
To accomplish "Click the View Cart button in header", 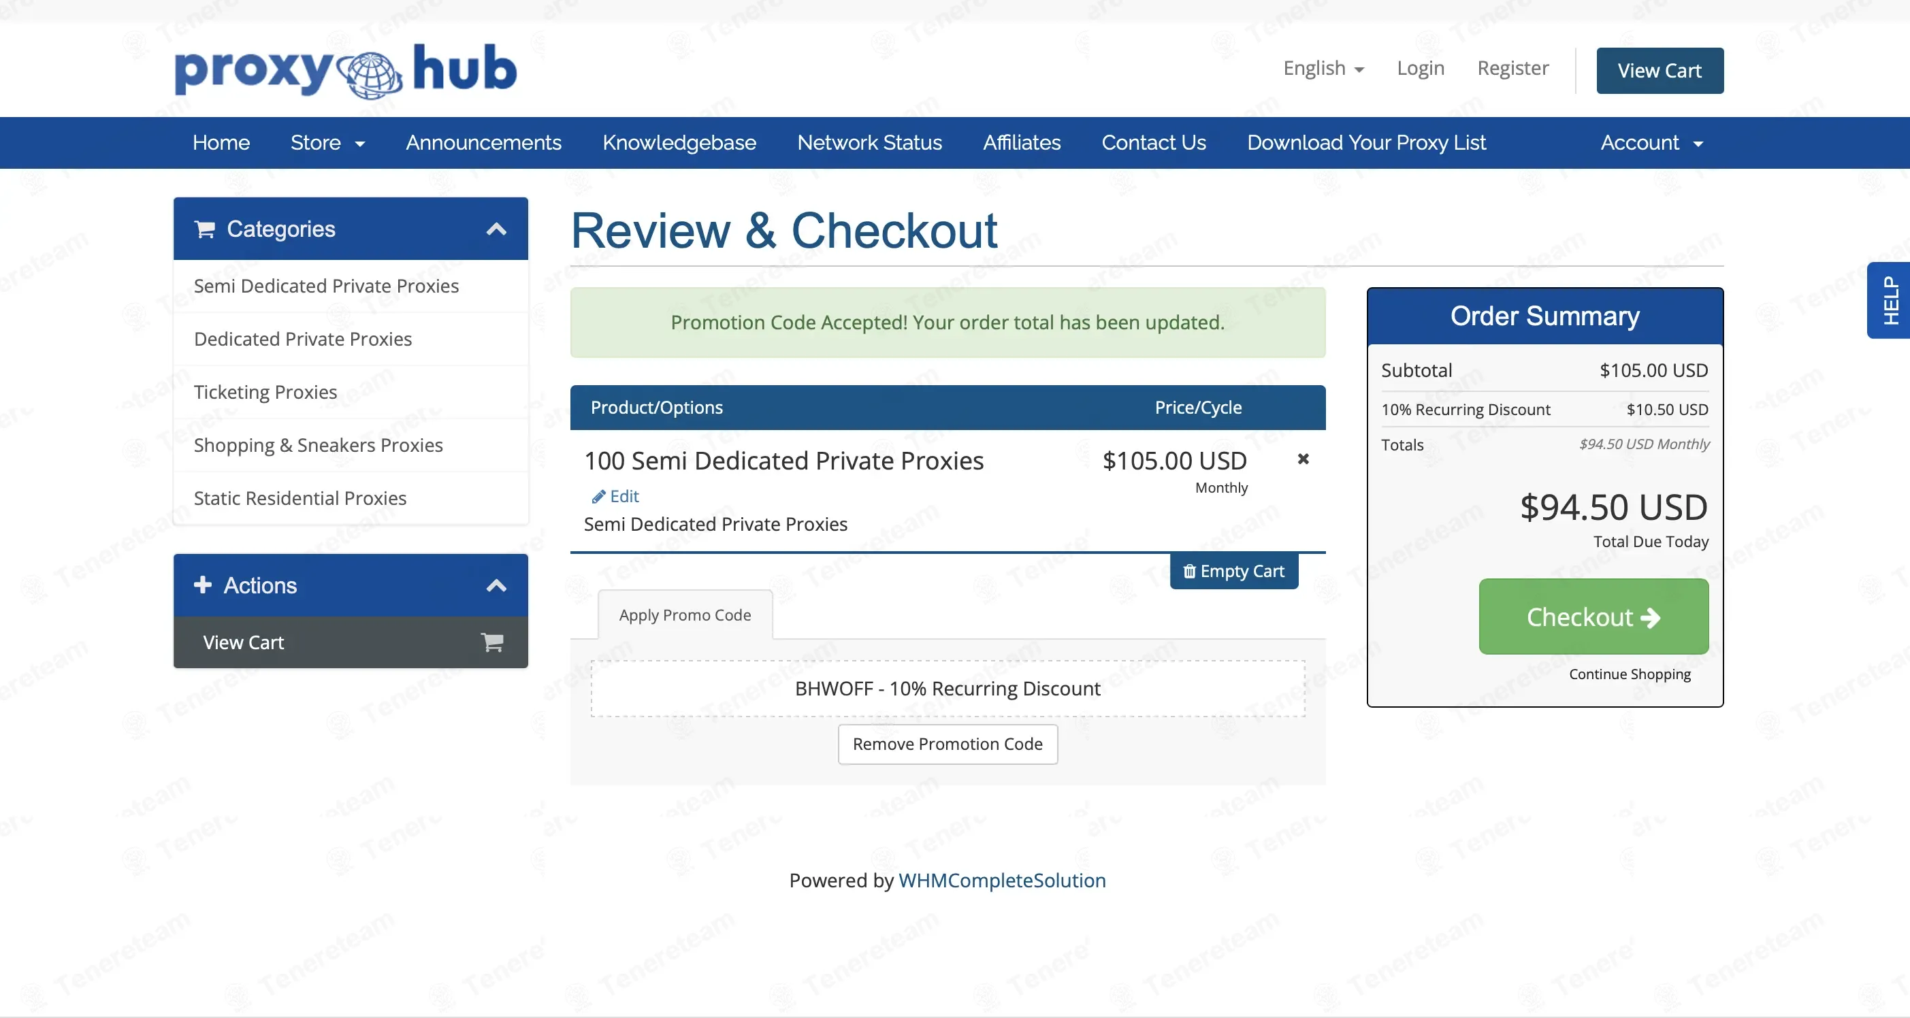I will coord(1660,71).
